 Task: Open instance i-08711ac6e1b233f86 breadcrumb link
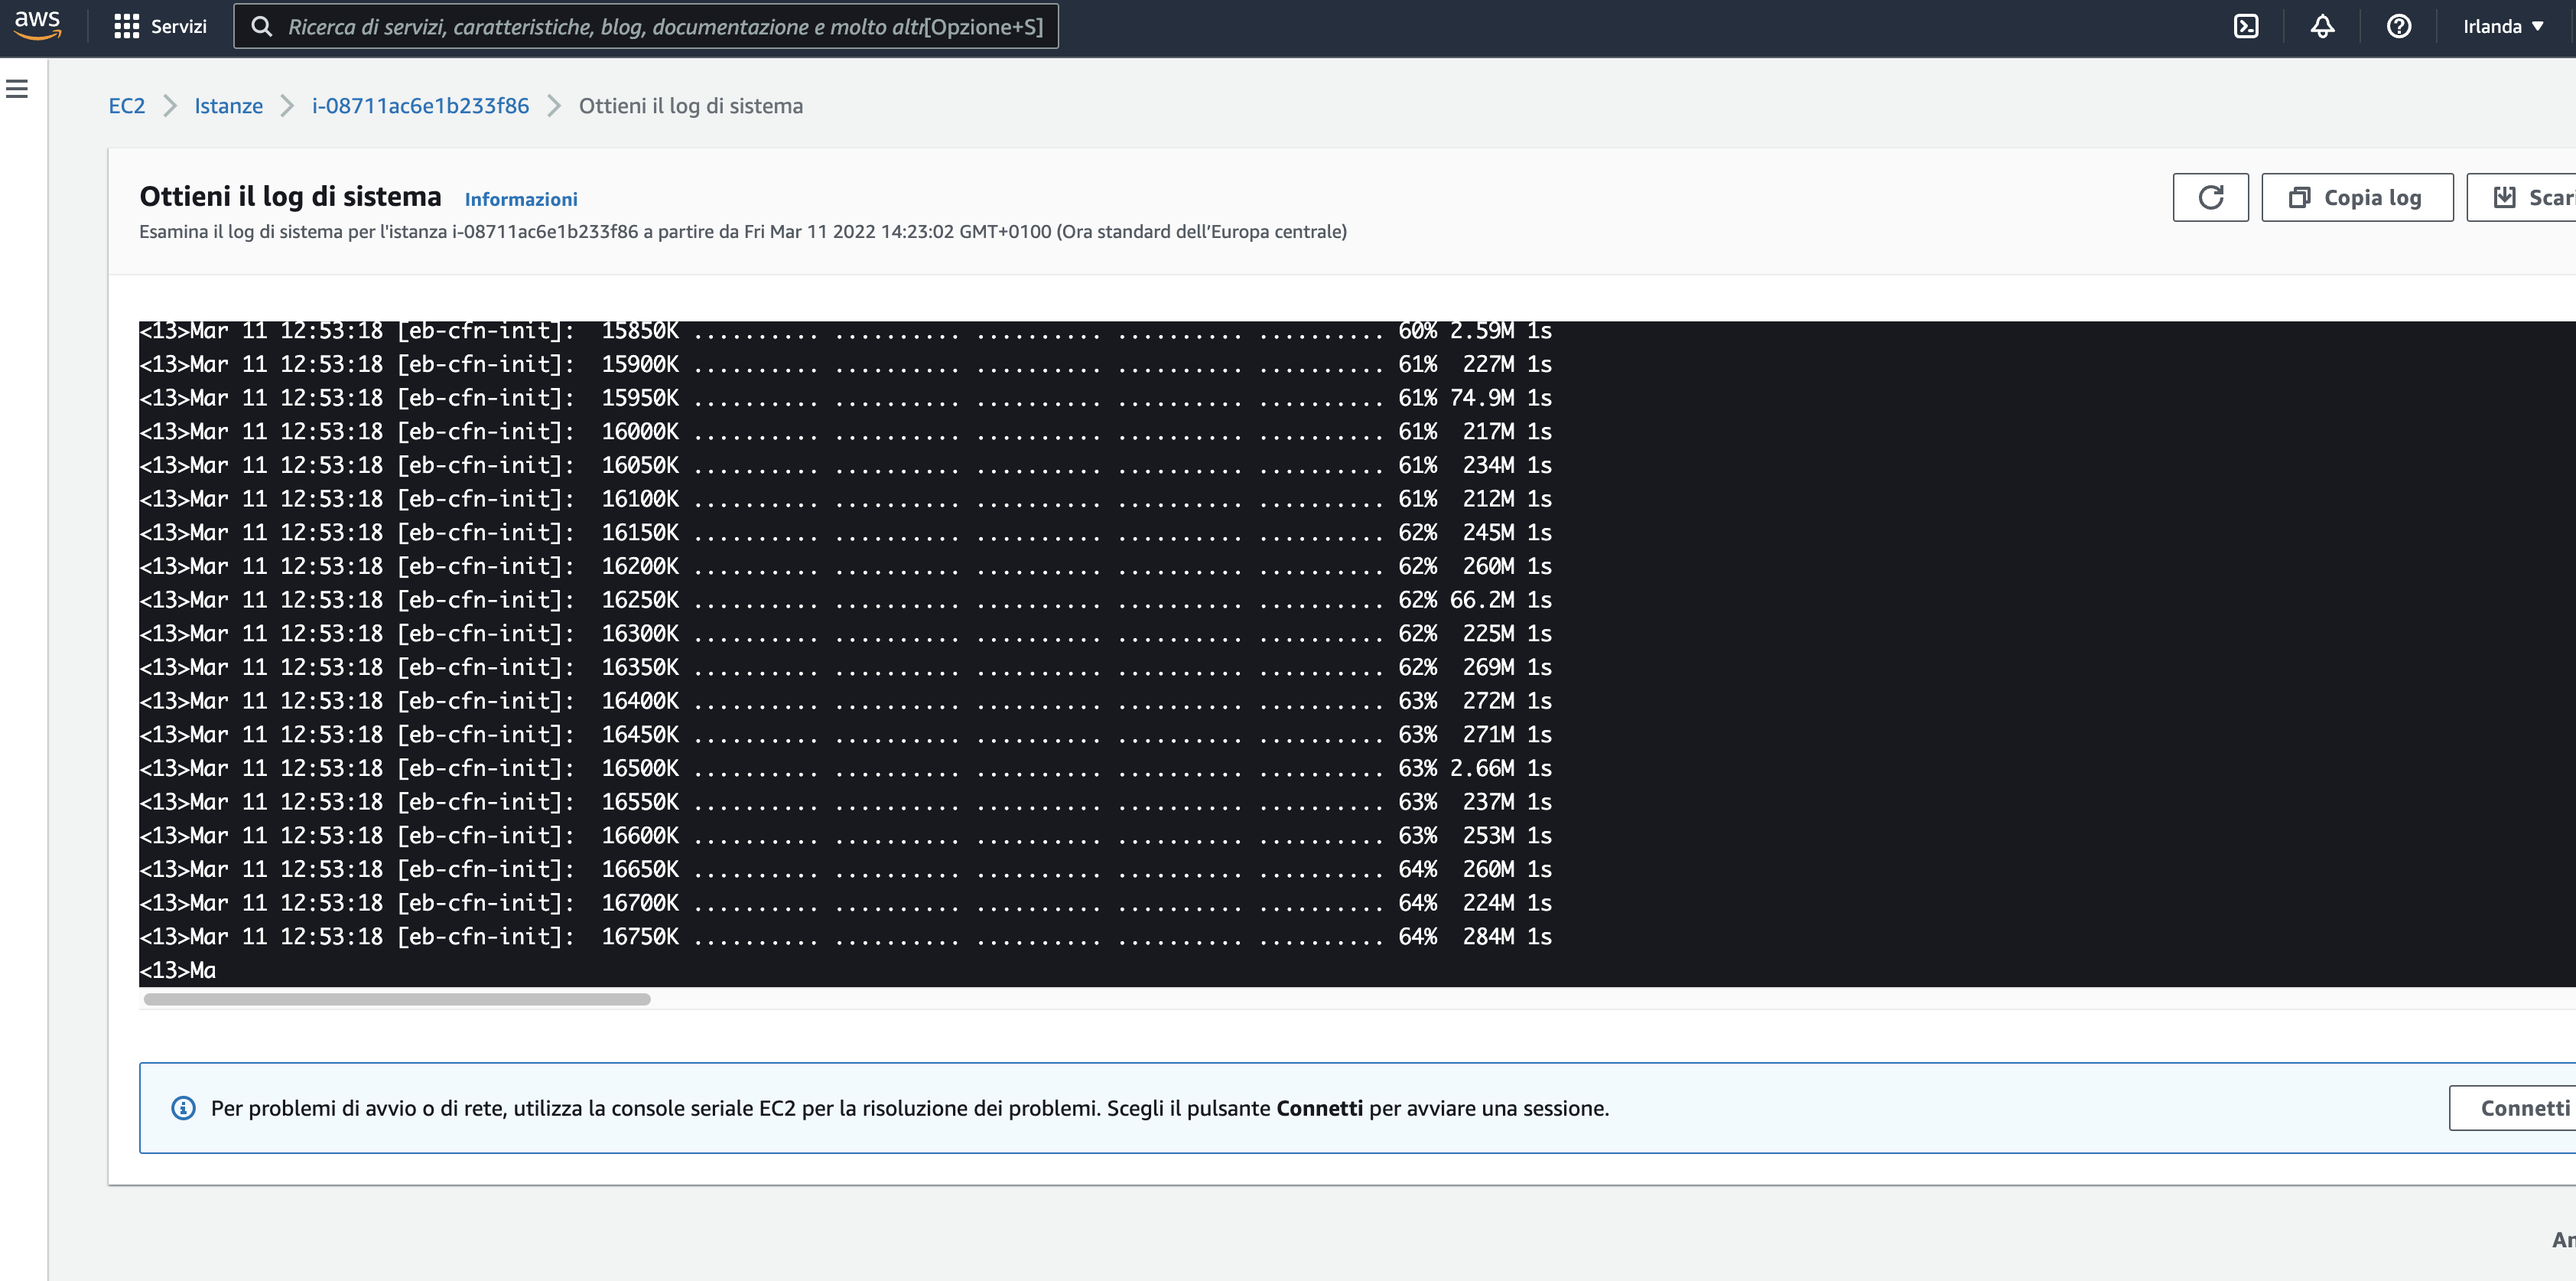[x=420, y=105]
